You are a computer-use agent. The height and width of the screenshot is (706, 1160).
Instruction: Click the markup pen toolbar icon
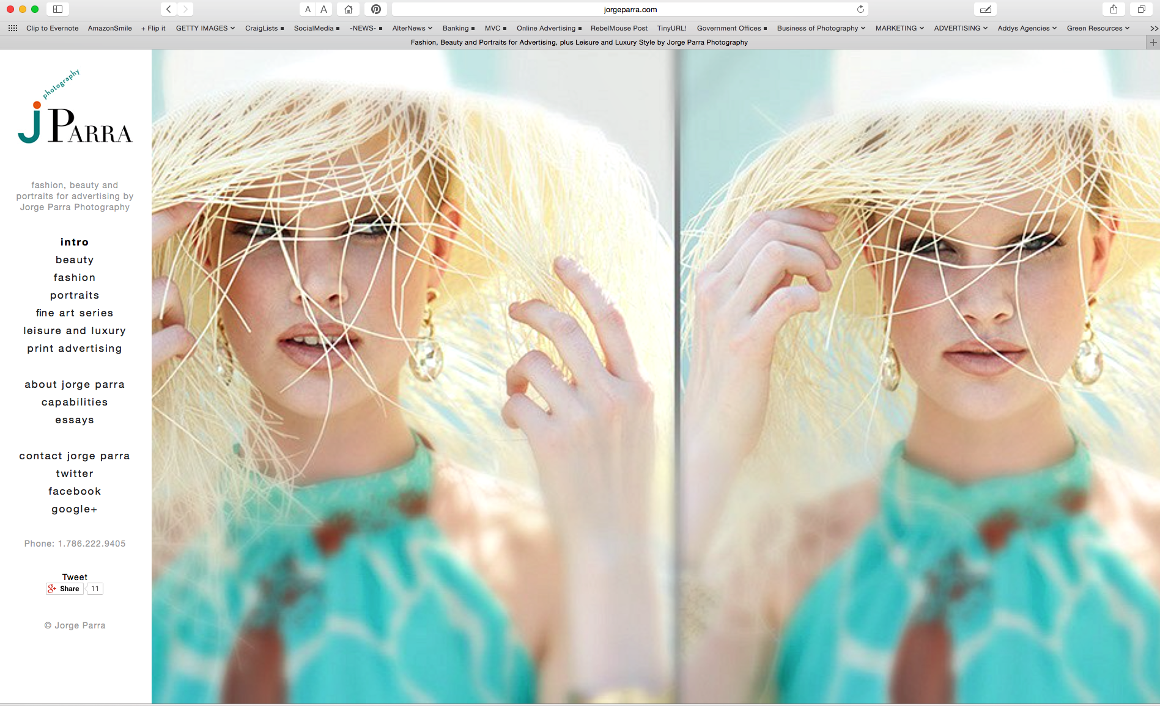click(985, 9)
